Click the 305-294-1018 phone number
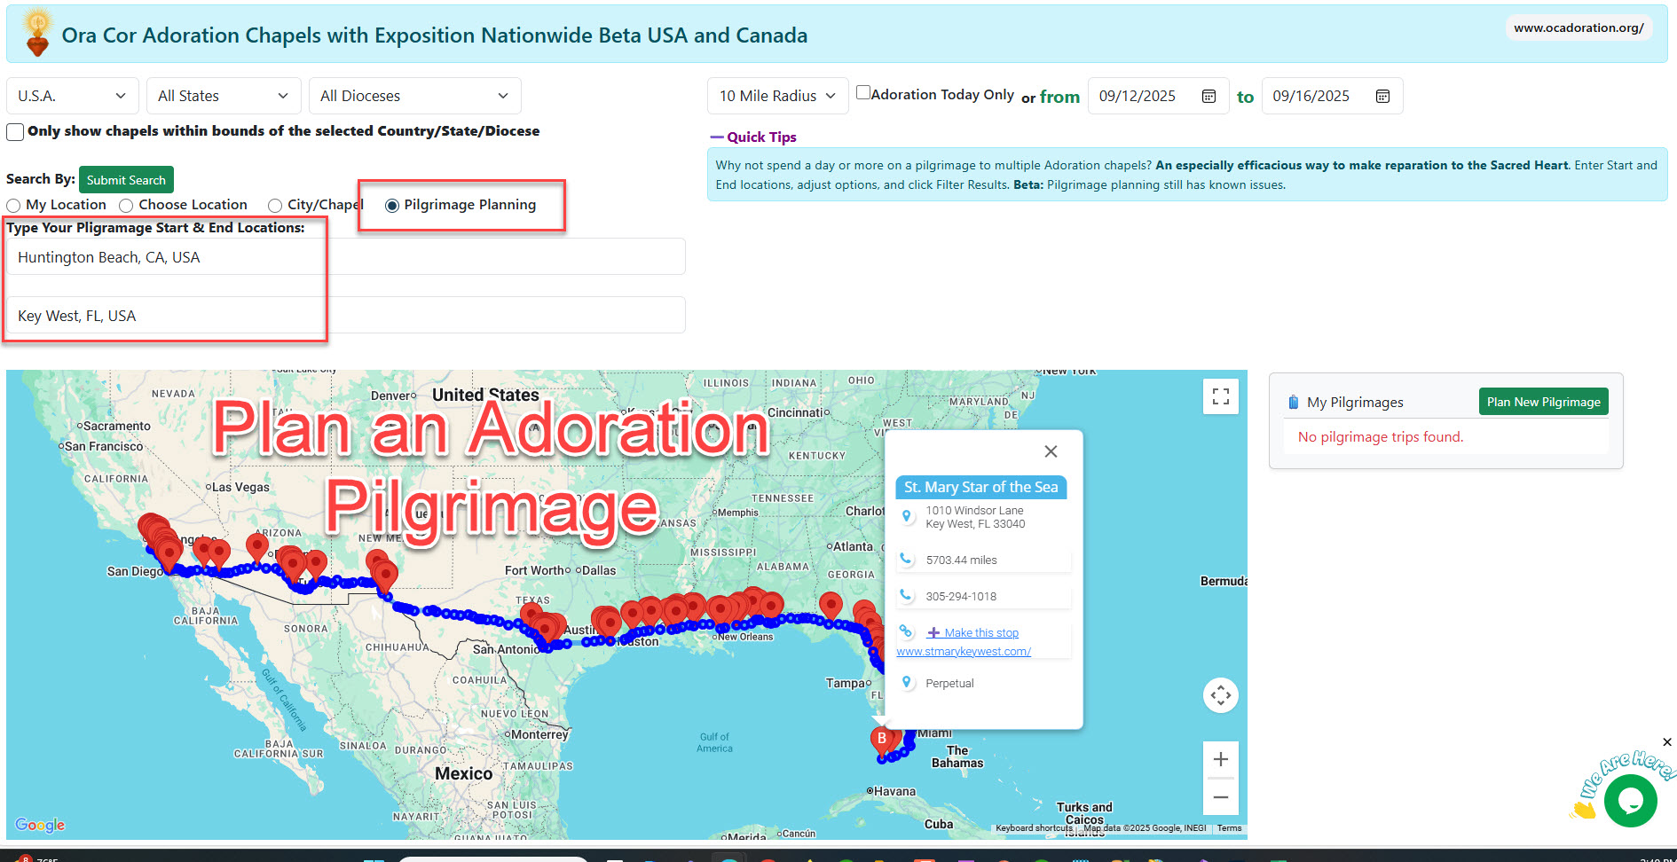Viewport: 1677px width, 862px height. (961, 596)
